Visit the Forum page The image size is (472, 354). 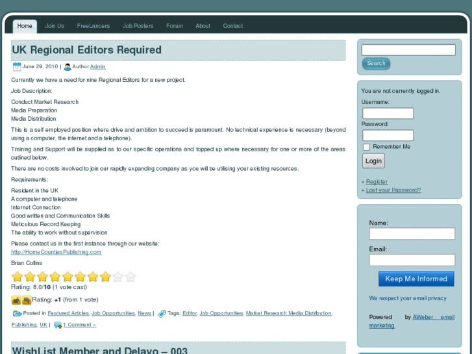point(175,26)
